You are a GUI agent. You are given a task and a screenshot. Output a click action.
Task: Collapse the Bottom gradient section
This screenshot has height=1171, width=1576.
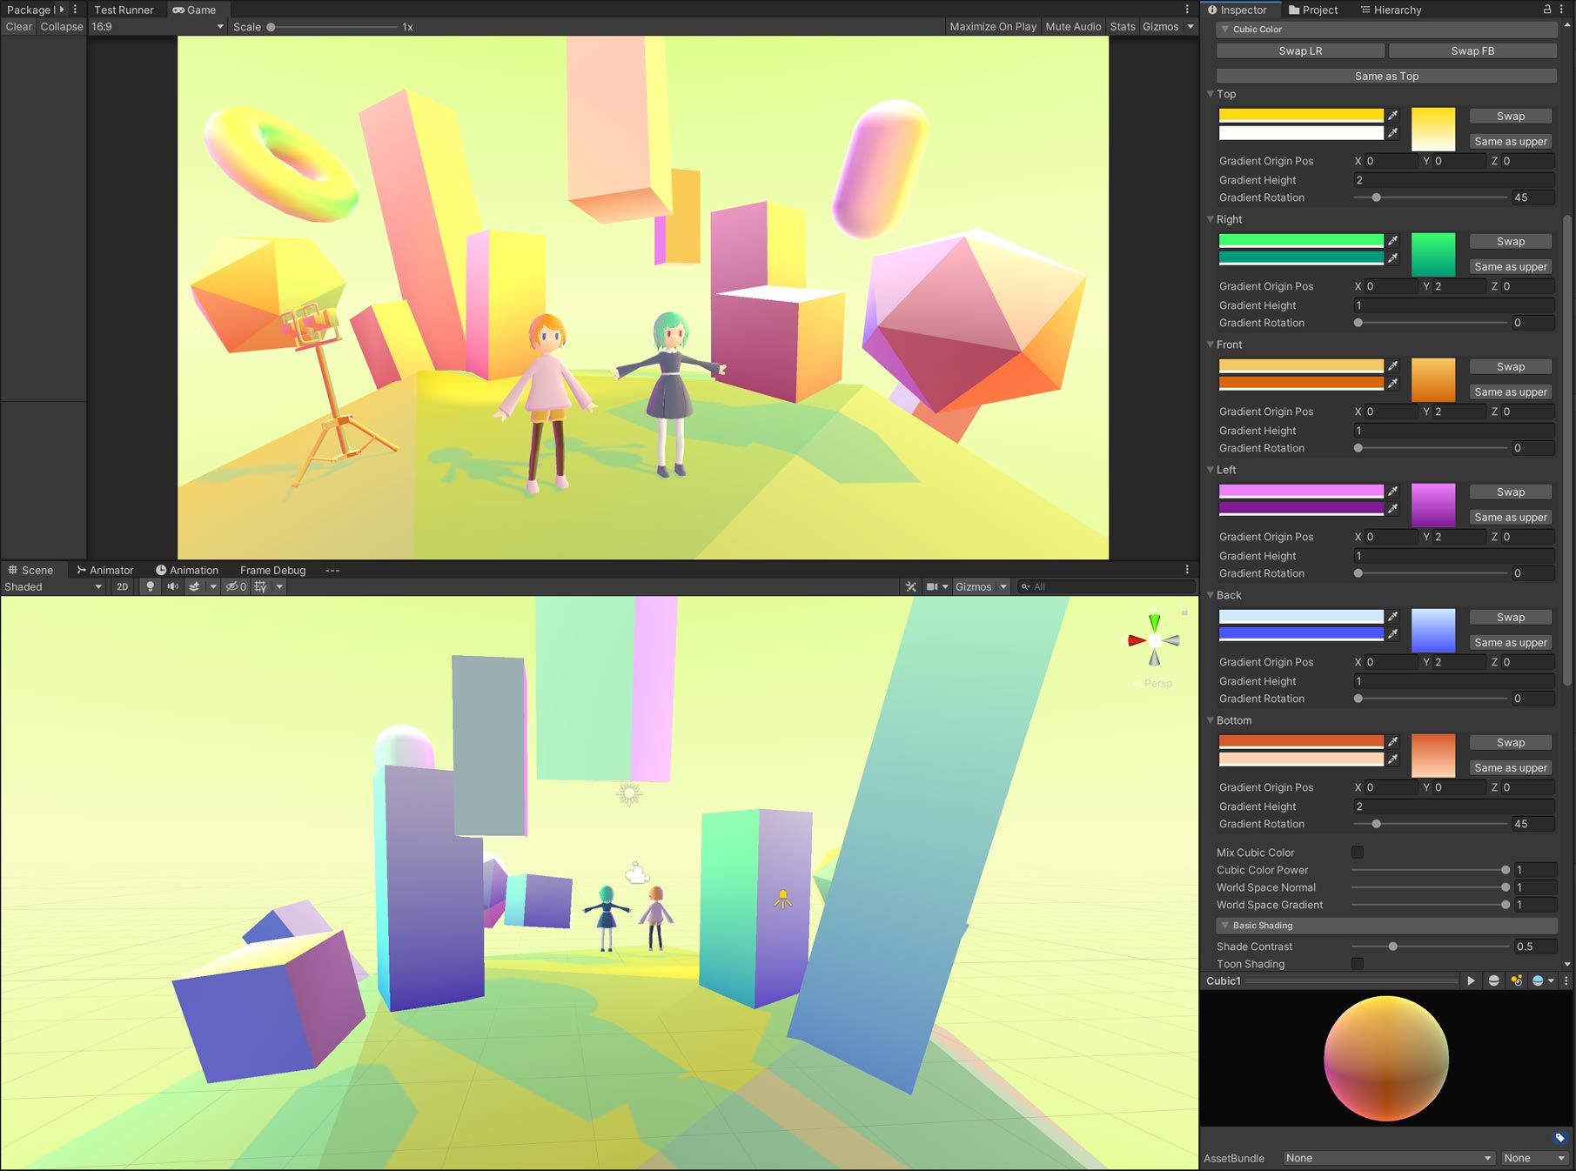click(x=1211, y=720)
